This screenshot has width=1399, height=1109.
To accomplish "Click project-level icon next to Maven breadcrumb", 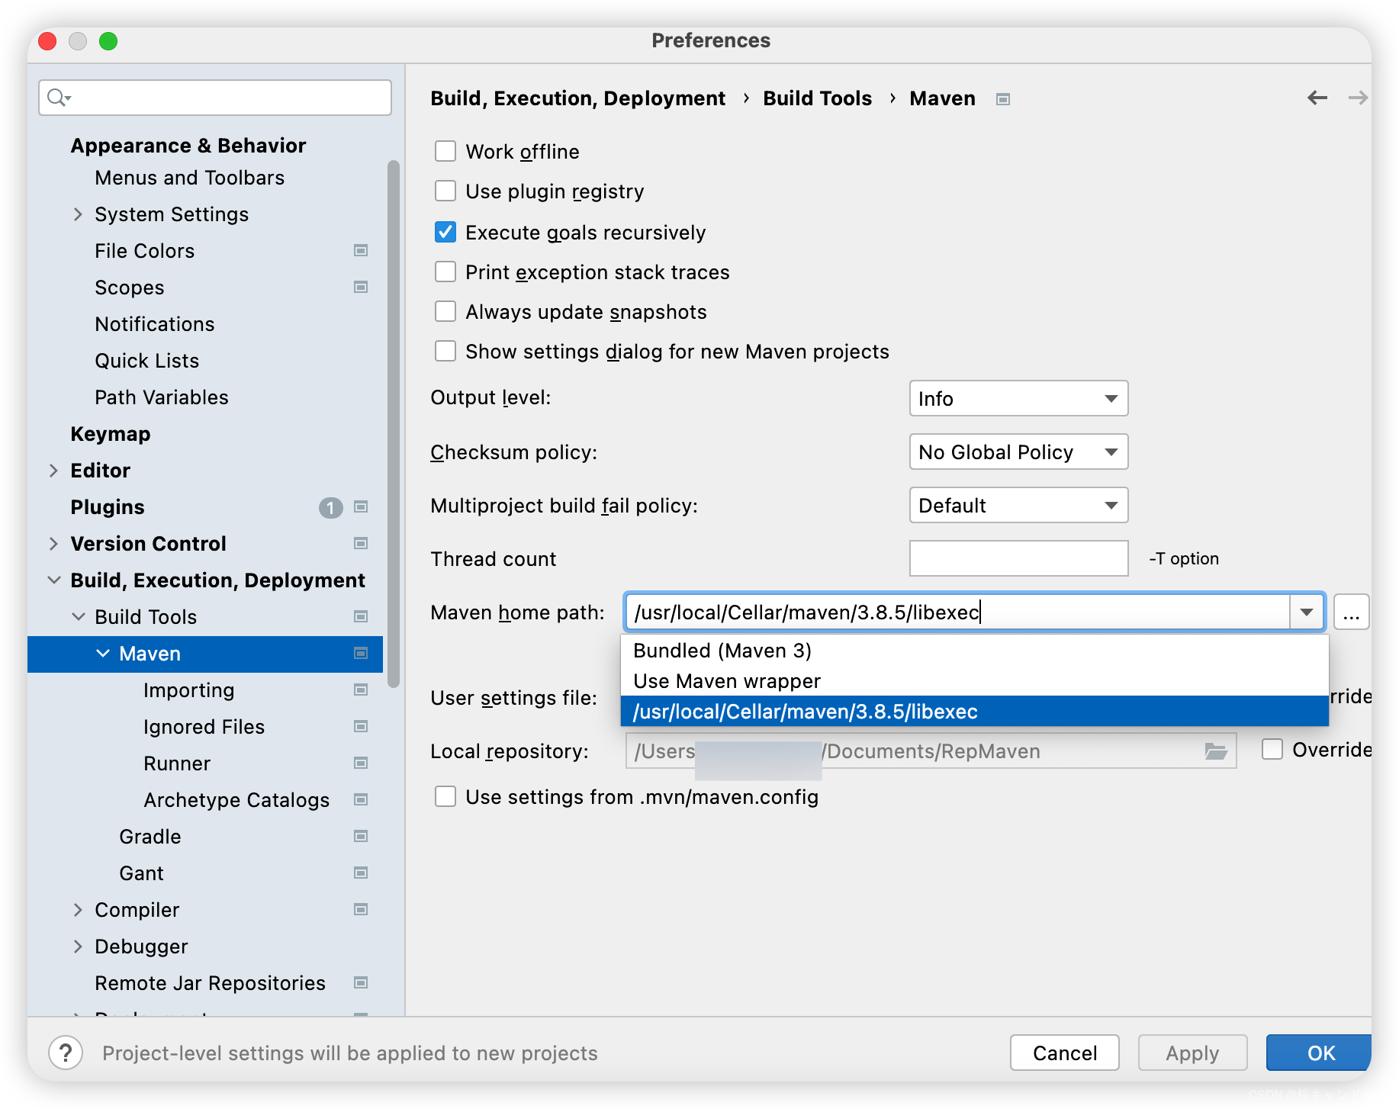I will pos(1003,99).
